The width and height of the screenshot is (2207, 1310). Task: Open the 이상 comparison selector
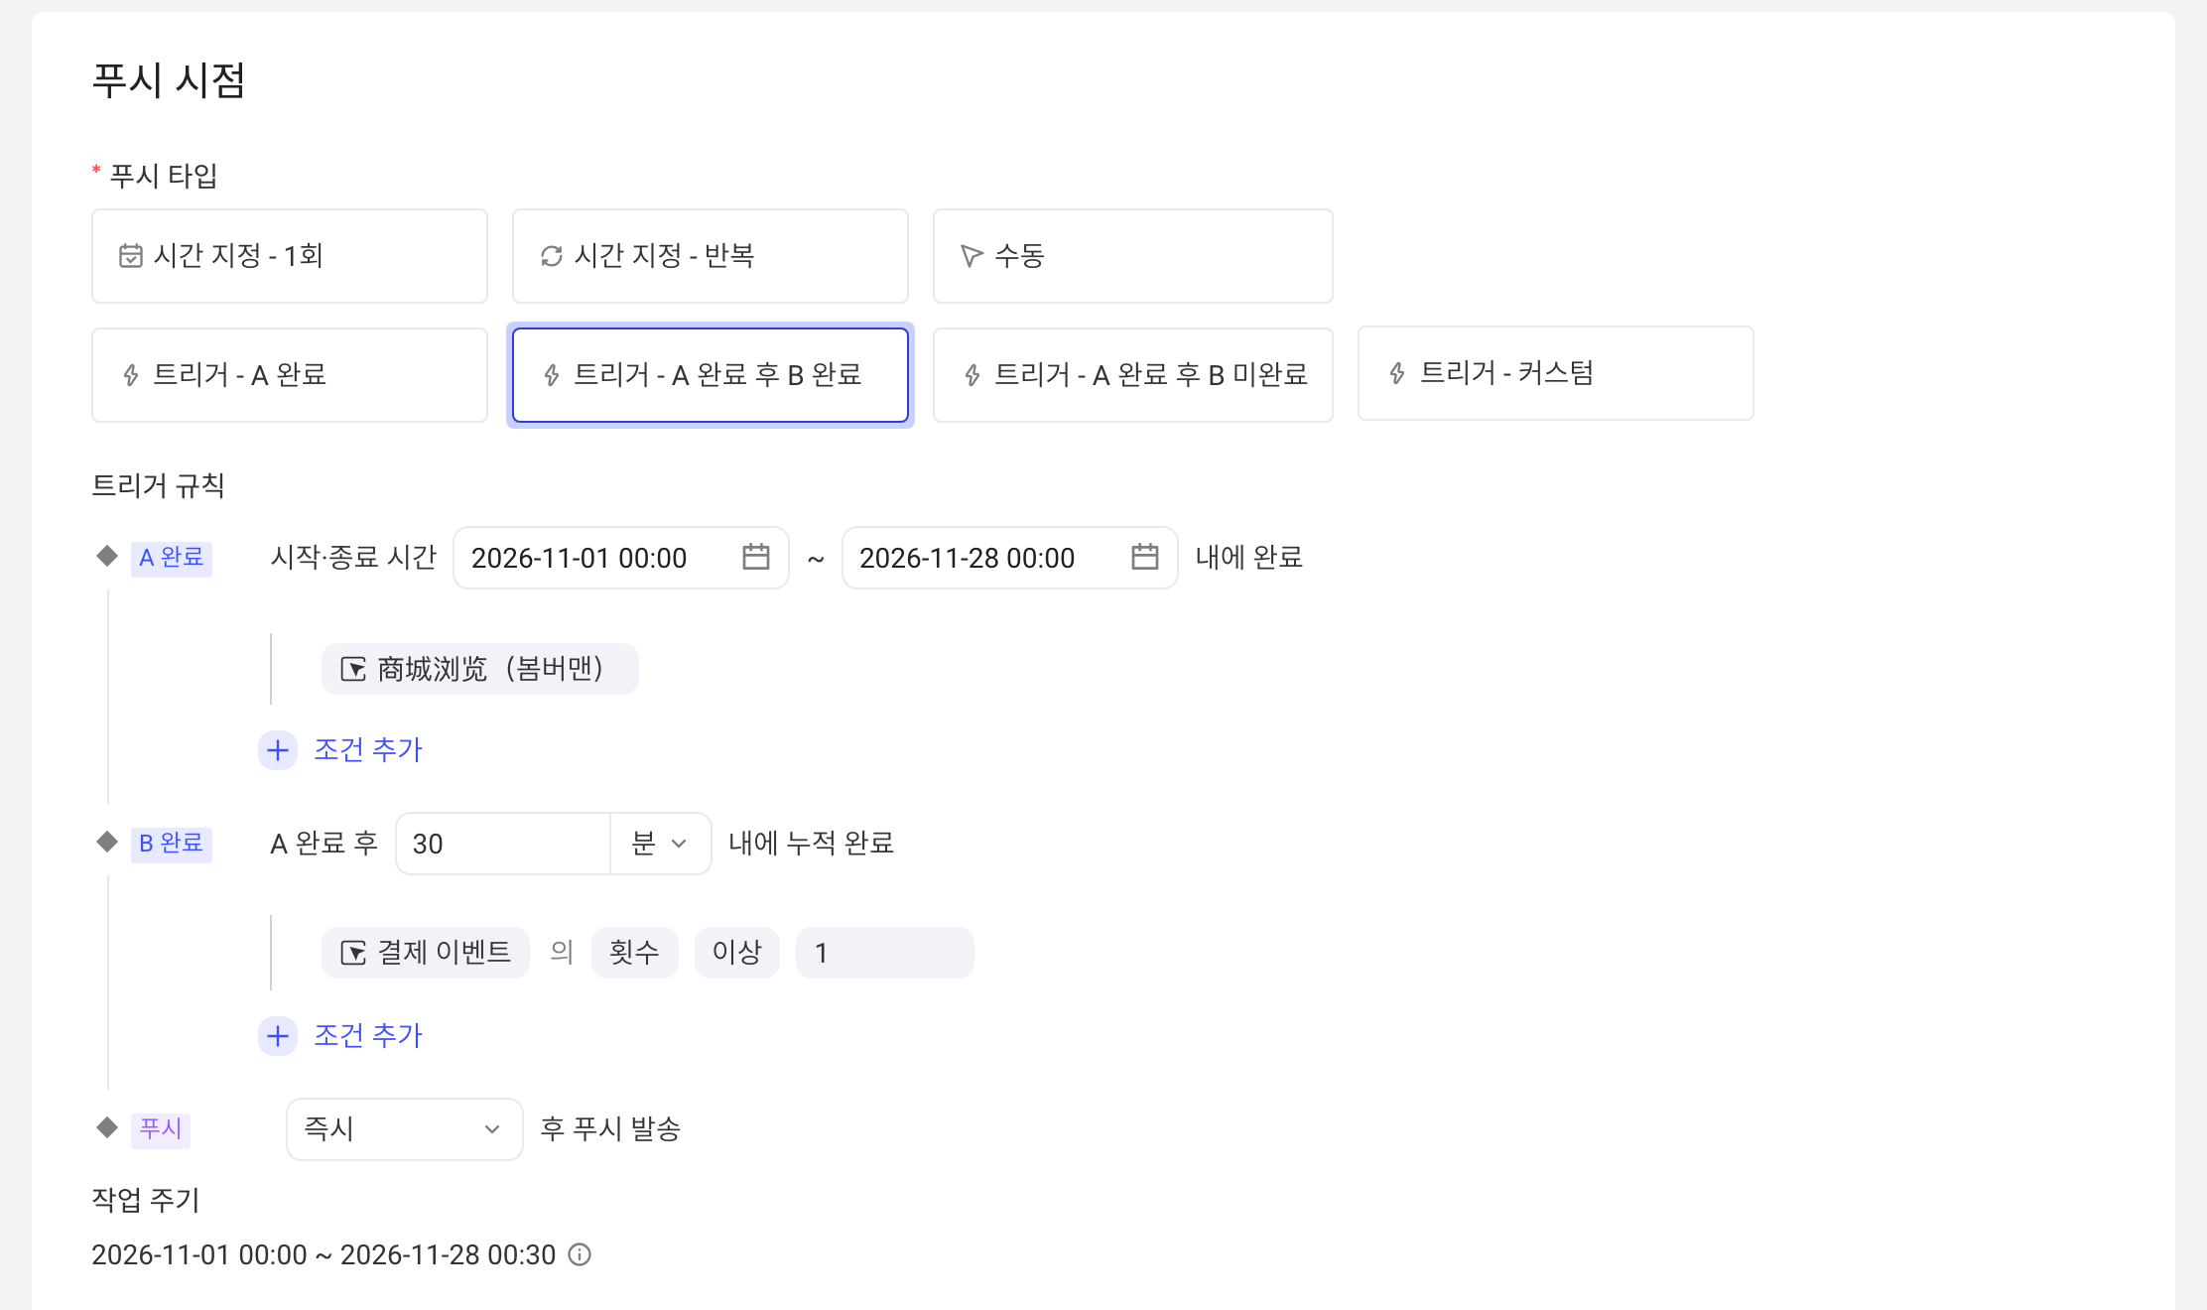736,953
